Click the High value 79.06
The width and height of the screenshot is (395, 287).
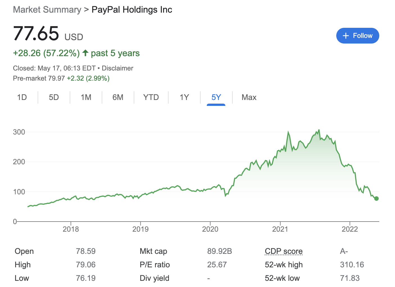86,265
